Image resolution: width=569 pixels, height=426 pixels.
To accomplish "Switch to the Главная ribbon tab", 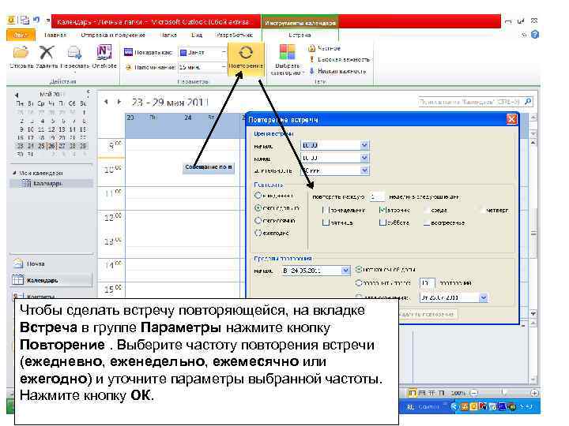I will pos(55,35).
